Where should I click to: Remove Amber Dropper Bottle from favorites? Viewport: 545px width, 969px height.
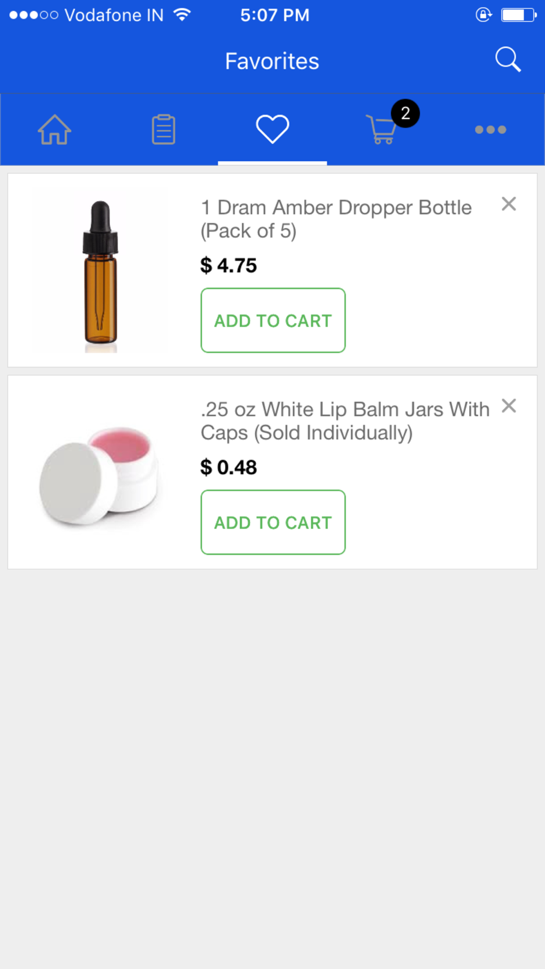click(509, 204)
